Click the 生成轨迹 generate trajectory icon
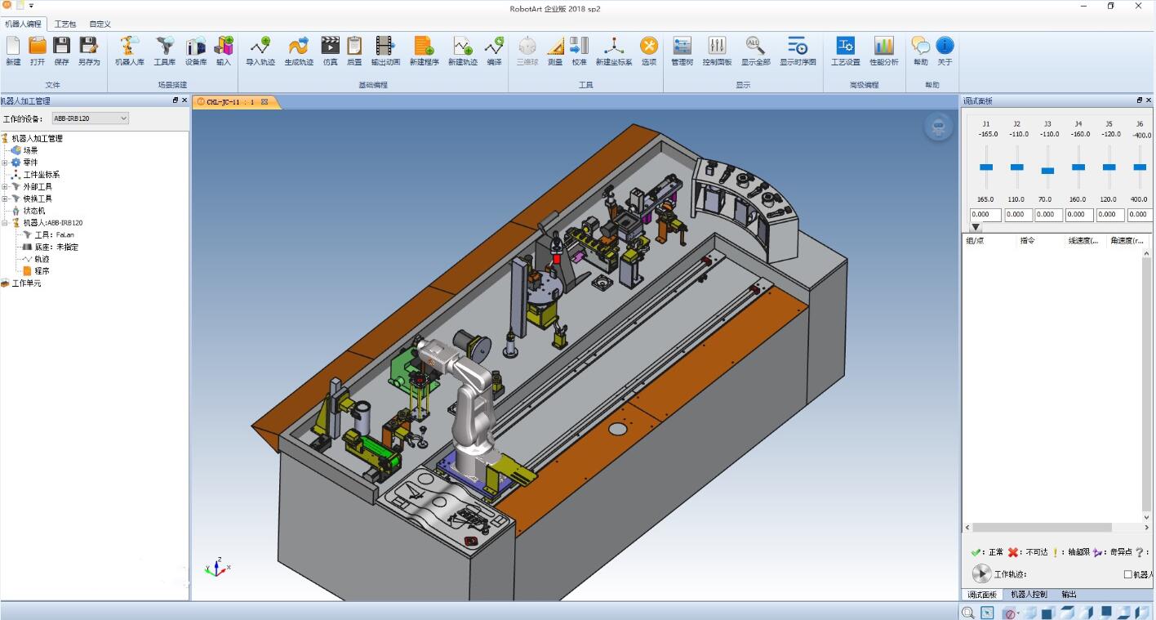 pos(297,51)
